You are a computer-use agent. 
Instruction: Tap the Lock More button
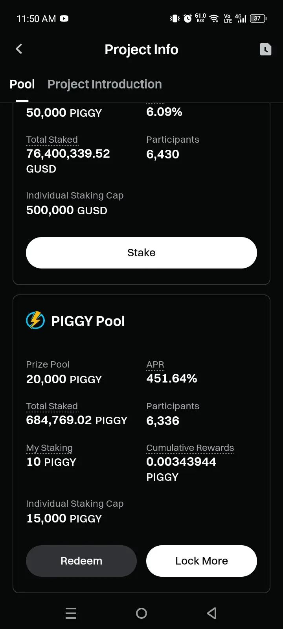(201, 561)
